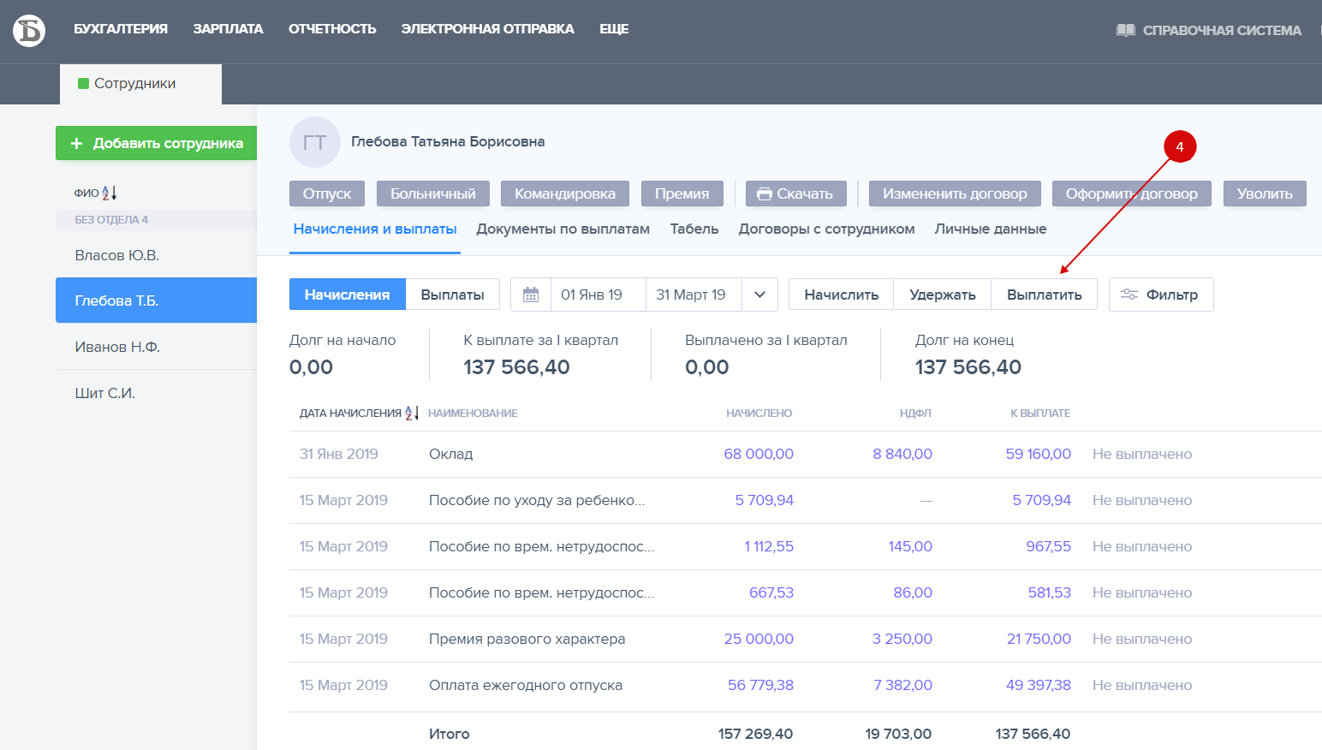
Task: Click accrued amount 25 000,00
Action: point(759,639)
